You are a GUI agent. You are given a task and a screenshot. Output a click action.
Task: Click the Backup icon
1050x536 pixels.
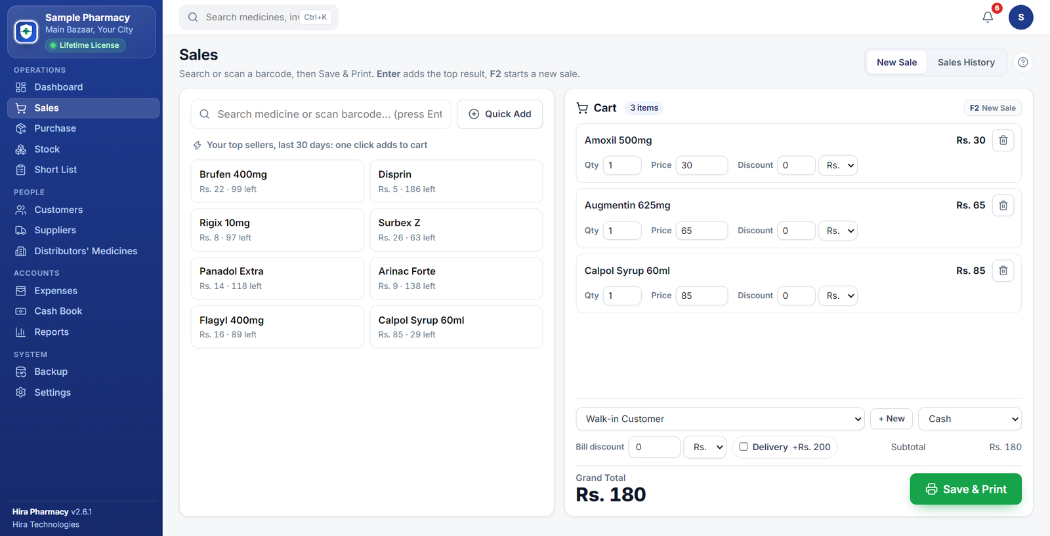coord(21,372)
